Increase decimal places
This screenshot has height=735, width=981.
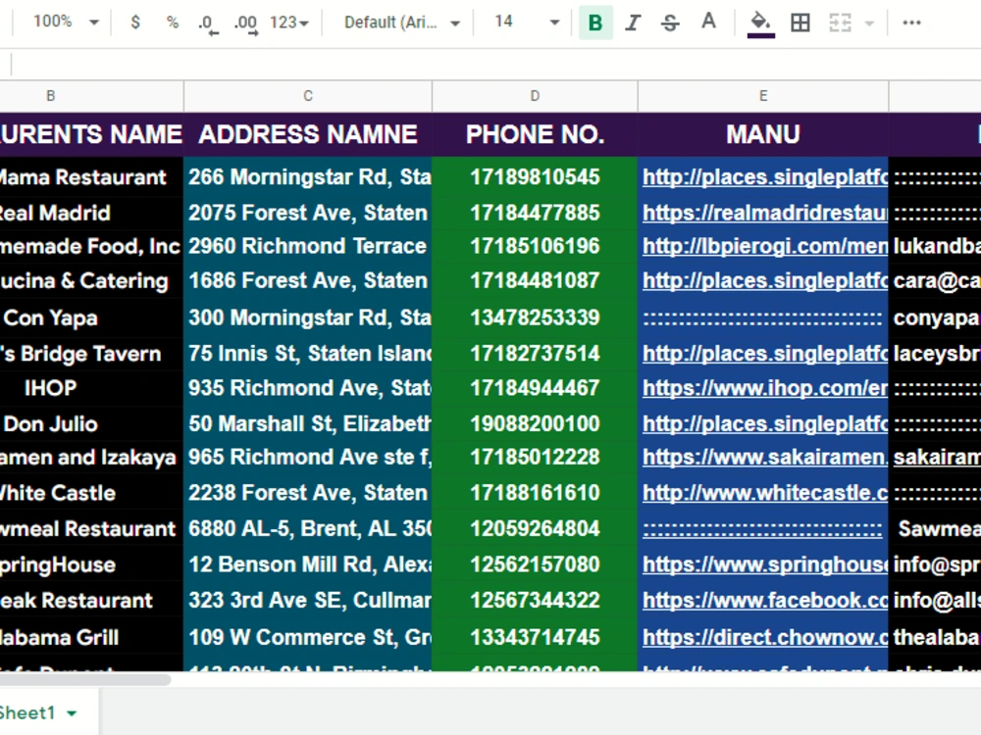pyautogui.click(x=245, y=24)
